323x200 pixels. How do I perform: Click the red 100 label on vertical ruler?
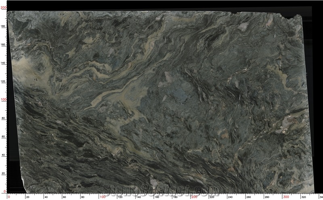(4, 99)
